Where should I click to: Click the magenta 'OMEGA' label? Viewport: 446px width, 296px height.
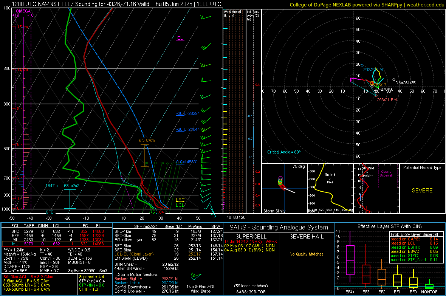[x=23, y=11]
